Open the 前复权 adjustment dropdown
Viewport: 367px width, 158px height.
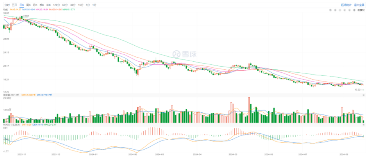click(x=361, y=10)
